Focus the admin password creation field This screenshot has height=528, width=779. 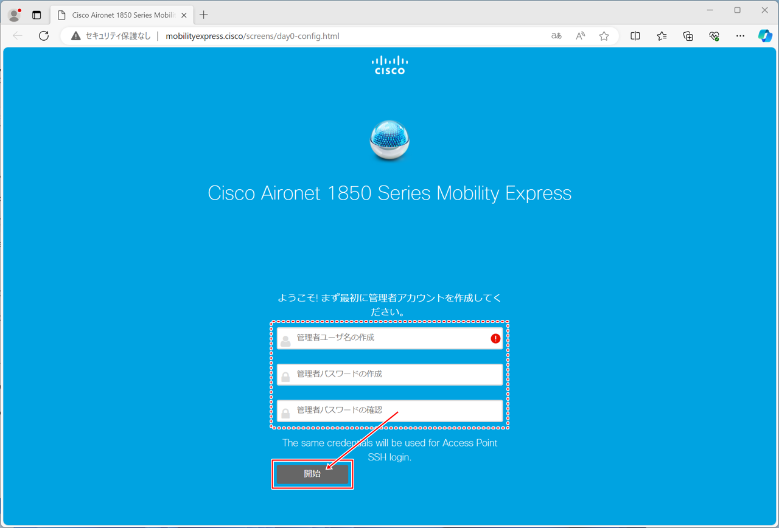point(389,374)
